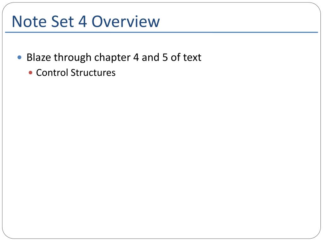Click the word "chapter" in the bullet text
The image size is (323, 242).
click(112, 58)
